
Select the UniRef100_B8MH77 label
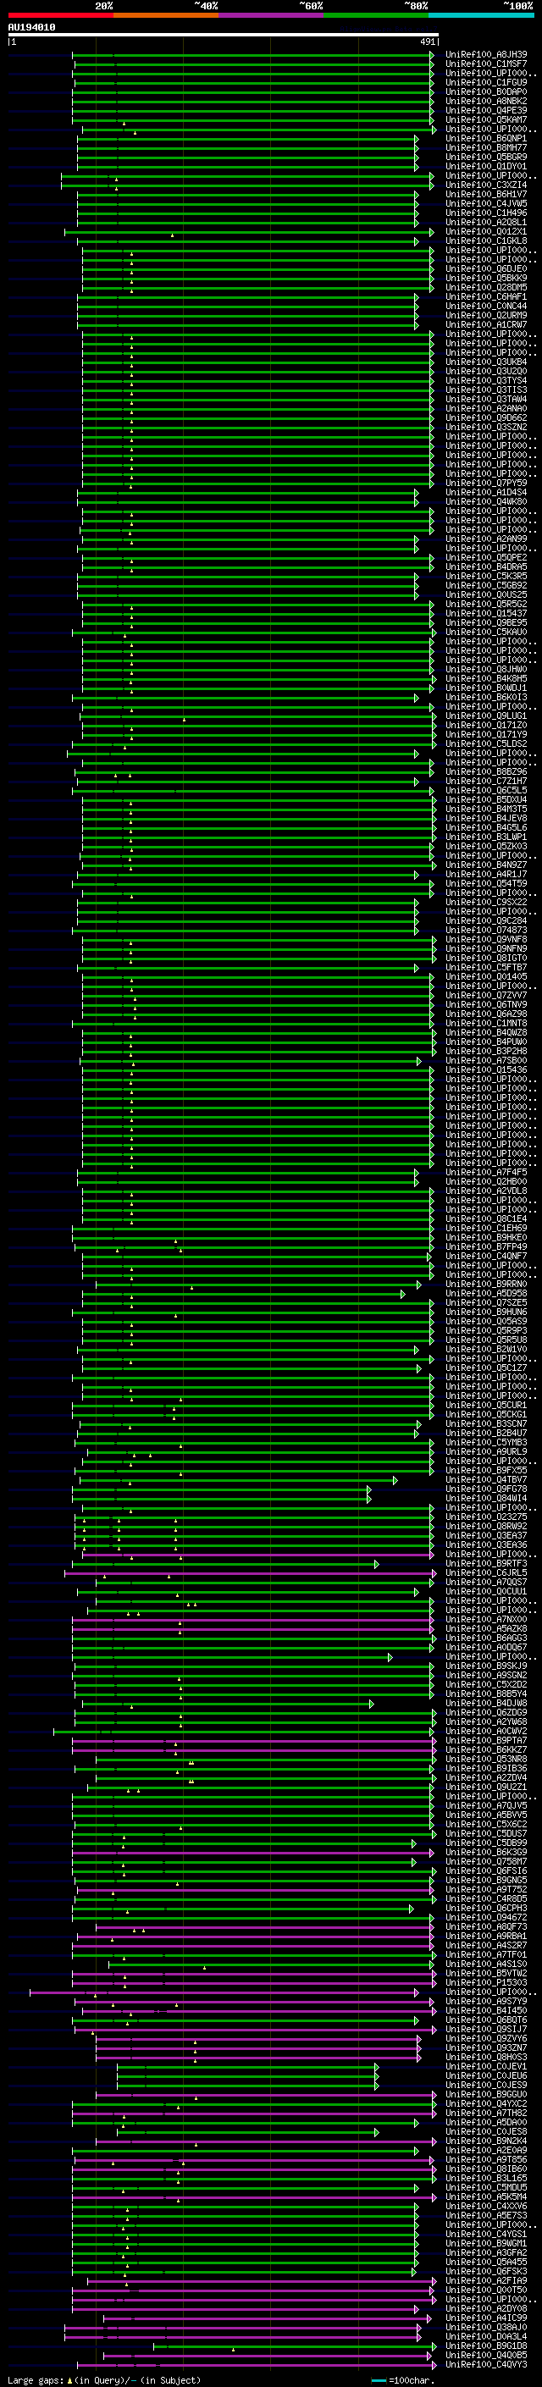486,147
